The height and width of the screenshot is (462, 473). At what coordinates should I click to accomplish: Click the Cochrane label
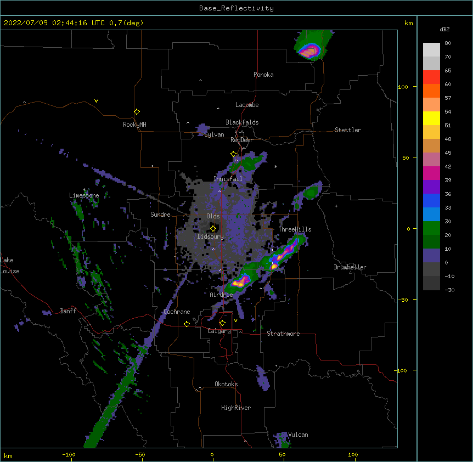click(177, 312)
